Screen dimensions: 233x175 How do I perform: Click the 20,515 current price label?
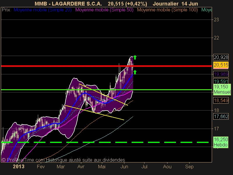pyautogui.click(x=221, y=65)
